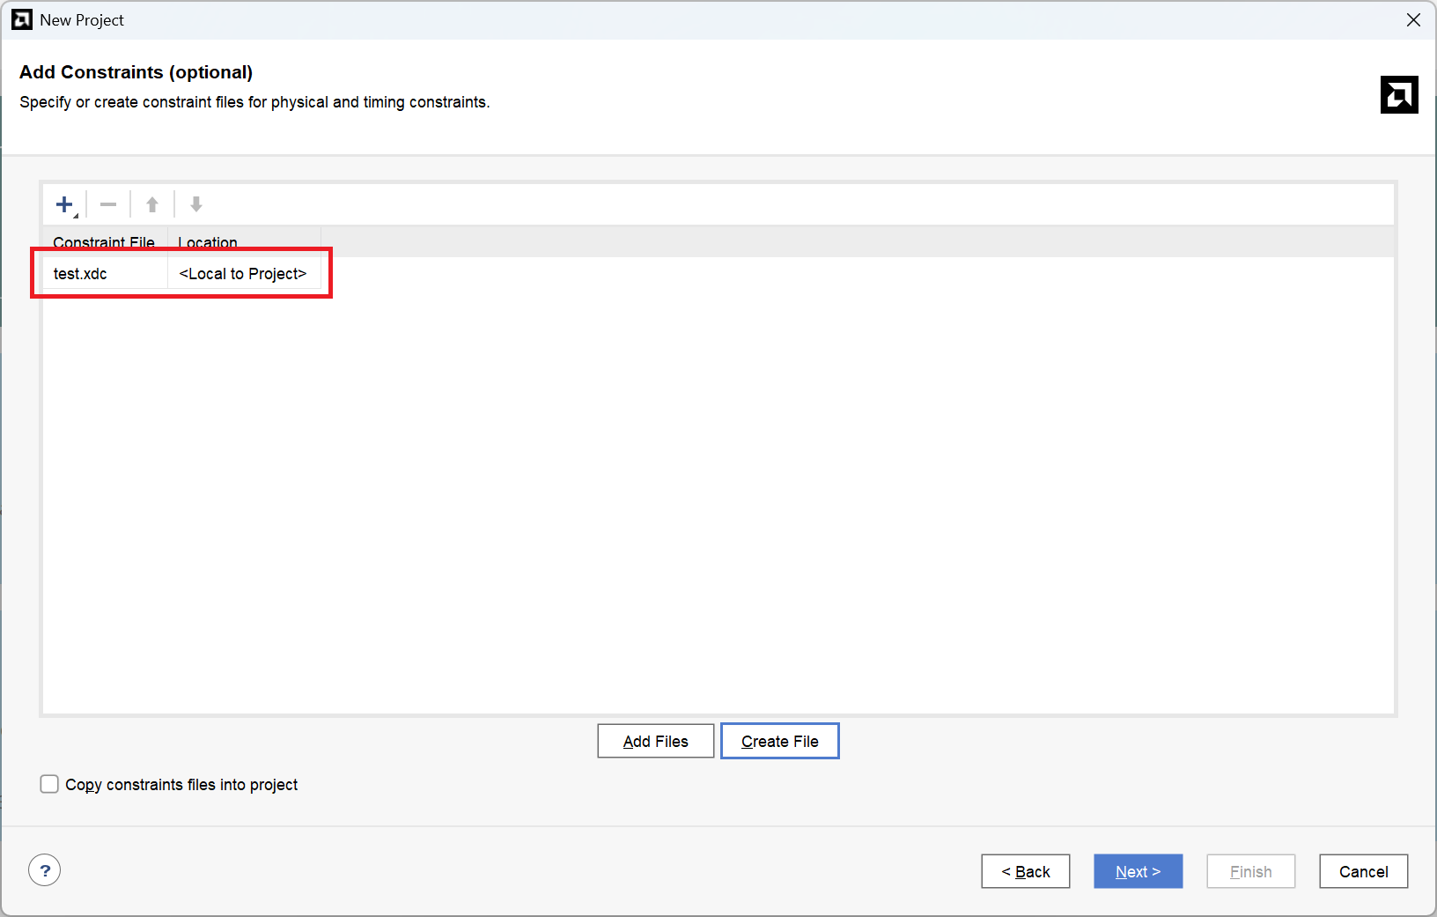The image size is (1437, 917).
Task: Click the New Project title bar icon
Action: click(x=22, y=19)
